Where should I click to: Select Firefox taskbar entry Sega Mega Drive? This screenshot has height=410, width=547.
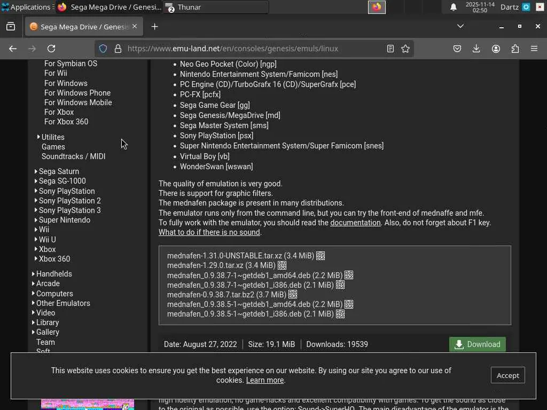point(109,7)
